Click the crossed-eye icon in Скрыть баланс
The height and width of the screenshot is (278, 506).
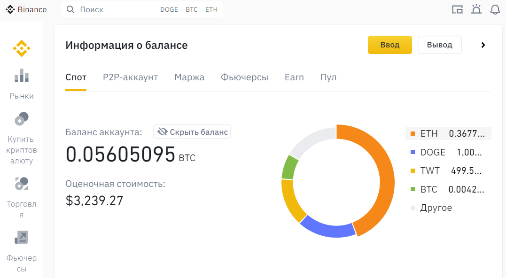pyautogui.click(x=162, y=131)
